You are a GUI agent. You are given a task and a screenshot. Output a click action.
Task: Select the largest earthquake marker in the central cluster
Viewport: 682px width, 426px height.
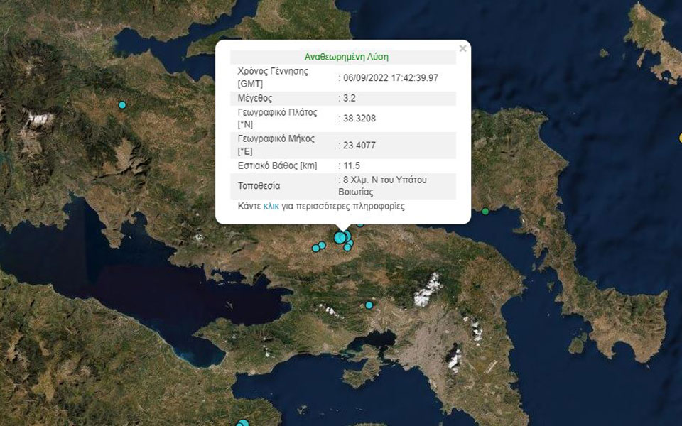tap(340, 236)
